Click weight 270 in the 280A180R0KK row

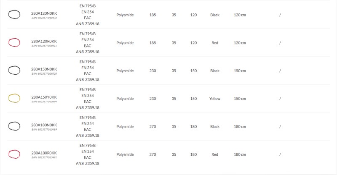(152, 154)
